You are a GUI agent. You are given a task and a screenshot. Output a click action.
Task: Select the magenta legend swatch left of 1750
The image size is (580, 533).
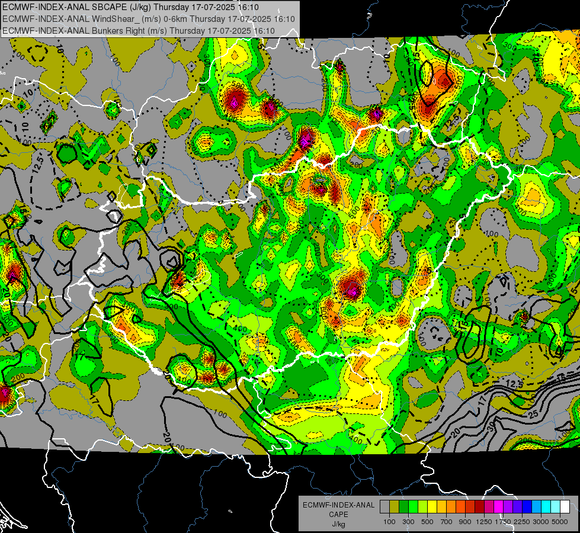(x=499, y=507)
